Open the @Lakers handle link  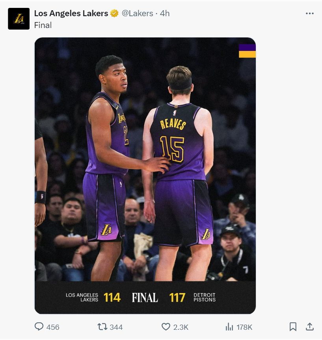pos(137,13)
